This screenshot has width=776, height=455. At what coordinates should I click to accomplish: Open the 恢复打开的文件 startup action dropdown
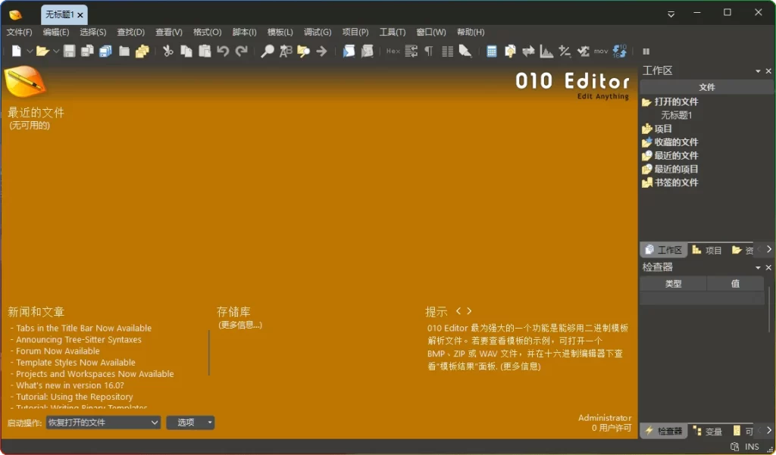click(x=103, y=422)
